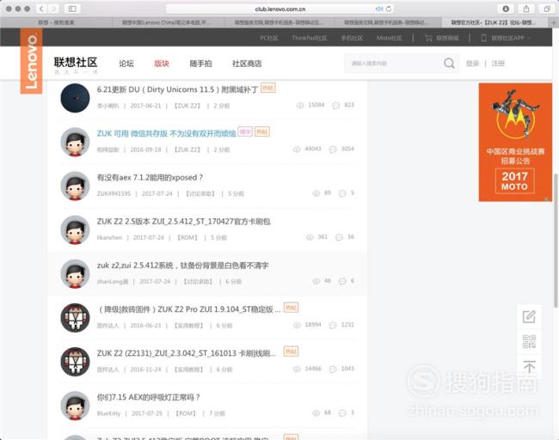The image size is (559, 440).
Task: Open the Moto社区 link
Action: coord(390,38)
